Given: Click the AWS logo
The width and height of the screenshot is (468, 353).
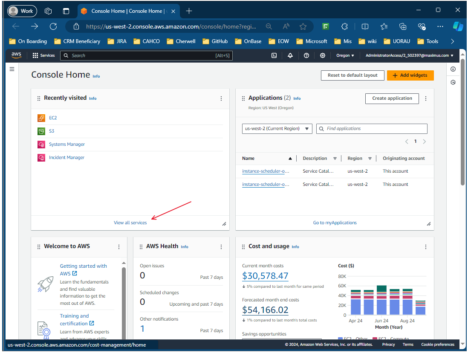Looking at the screenshot, I should coord(17,55).
